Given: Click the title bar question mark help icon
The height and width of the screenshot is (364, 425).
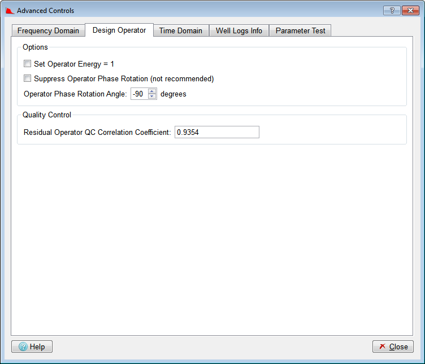Looking at the screenshot, I should (392, 11).
